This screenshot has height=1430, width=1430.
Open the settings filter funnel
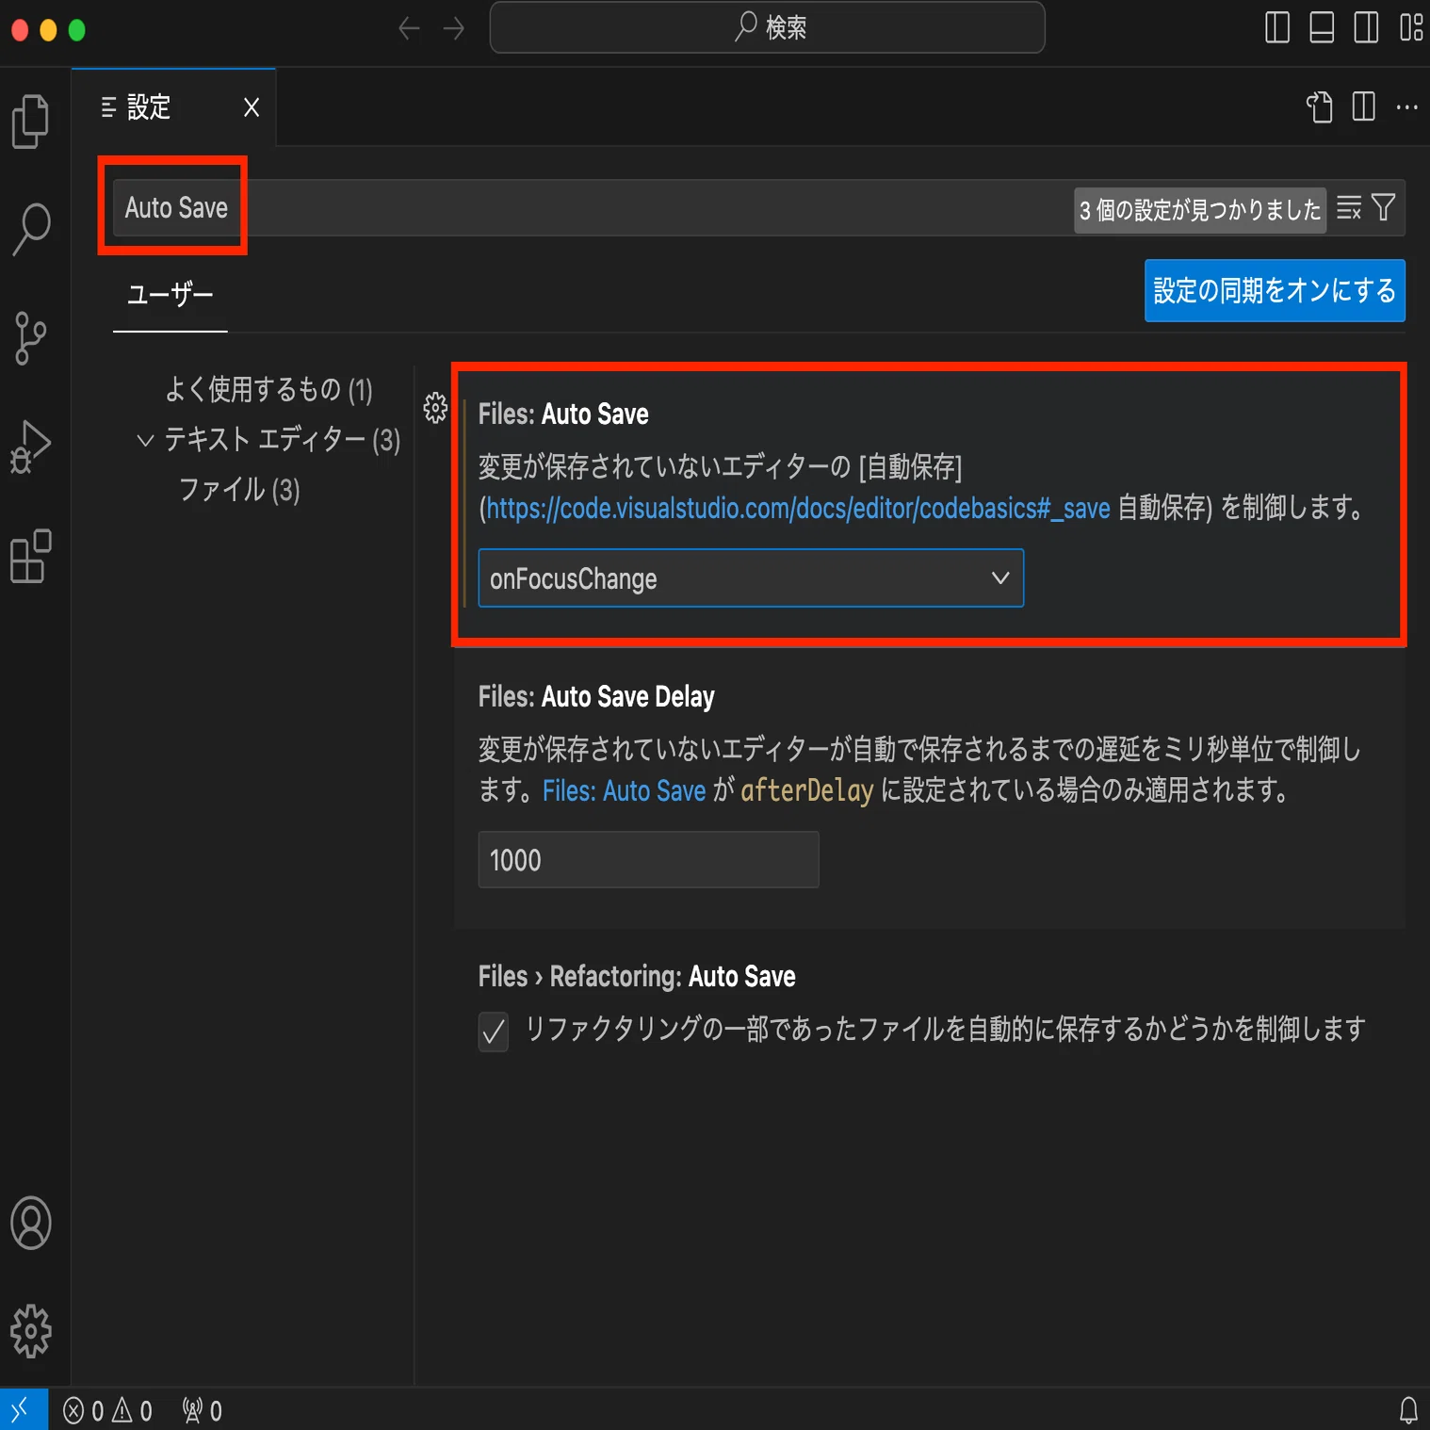1383,207
